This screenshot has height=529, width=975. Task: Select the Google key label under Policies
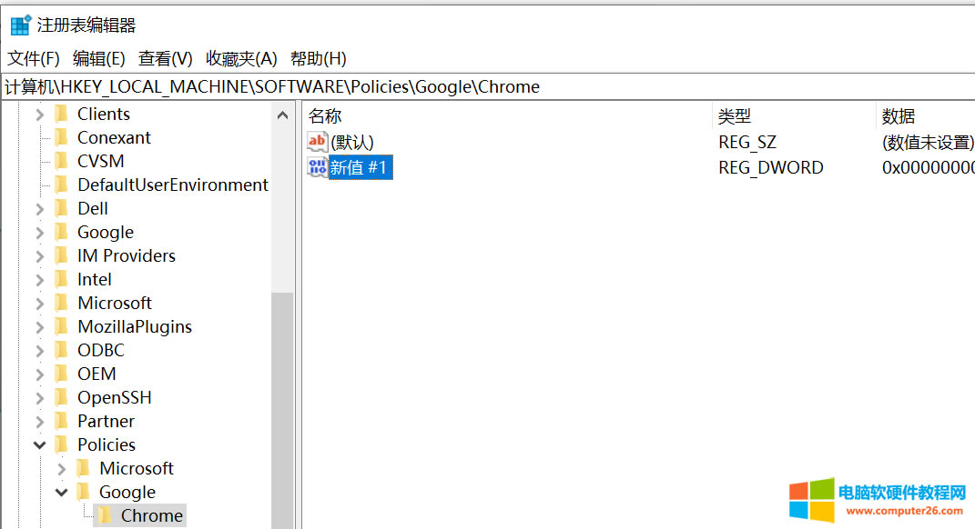(127, 493)
